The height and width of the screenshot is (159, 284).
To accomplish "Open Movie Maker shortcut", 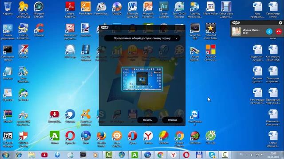I will click(x=210, y=9).
